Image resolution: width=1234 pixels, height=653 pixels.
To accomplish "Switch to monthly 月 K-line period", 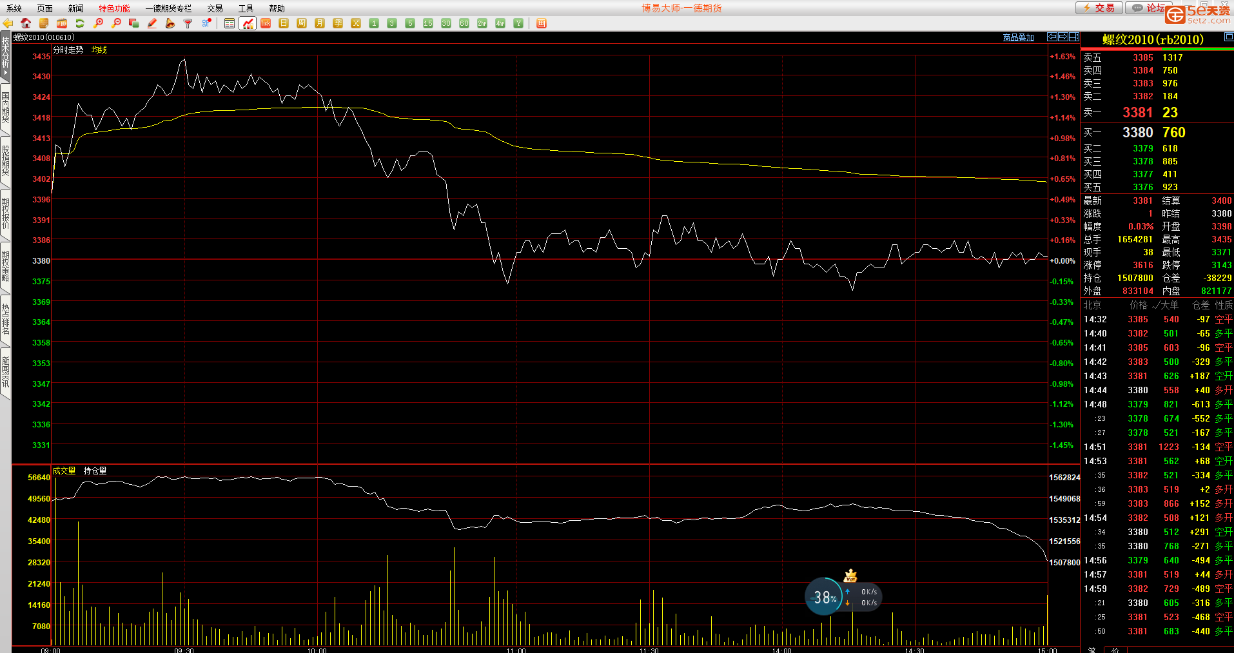I will 320,23.
